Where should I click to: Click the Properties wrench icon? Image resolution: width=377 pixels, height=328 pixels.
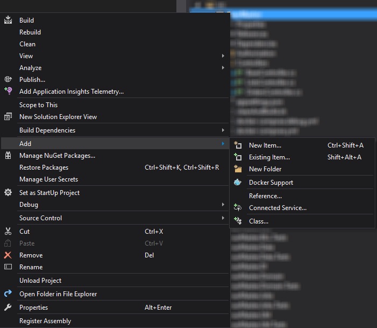(x=8, y=307)
